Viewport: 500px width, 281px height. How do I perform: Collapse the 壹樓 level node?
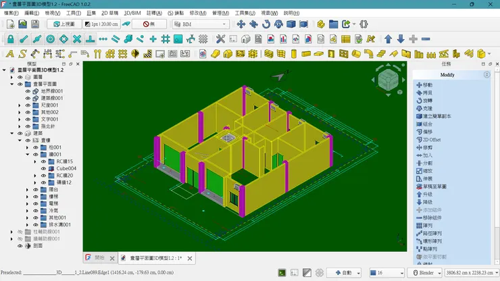tap(20, 140)
